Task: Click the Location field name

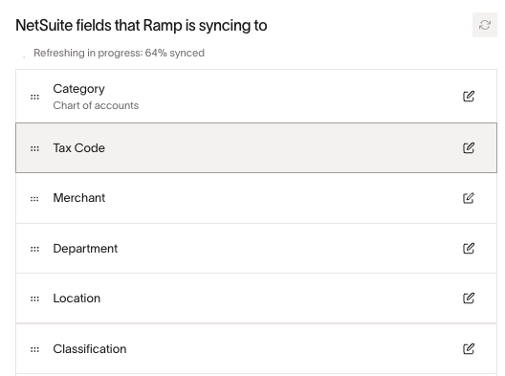Action: 77,299
